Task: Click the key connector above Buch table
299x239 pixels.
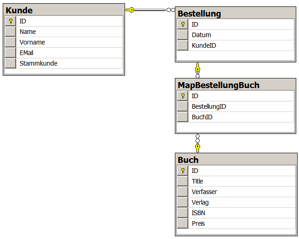Action: (198, 148)
